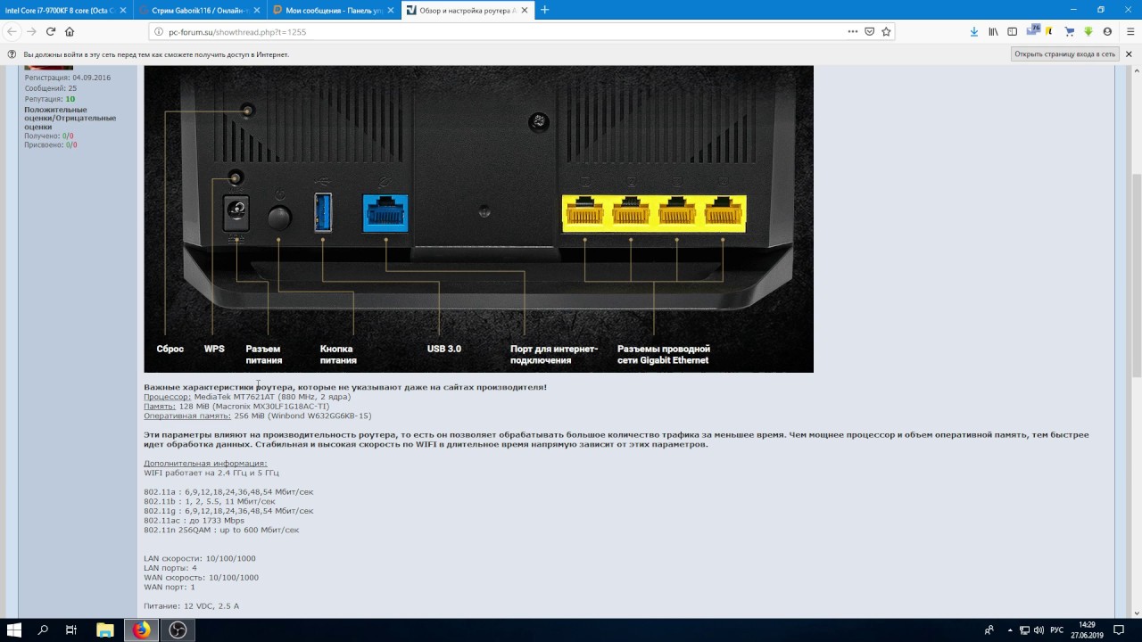Click the РУС keyboard language indicator
The width and height of the screenshot is (1142, 642).
coord(1056,630)
